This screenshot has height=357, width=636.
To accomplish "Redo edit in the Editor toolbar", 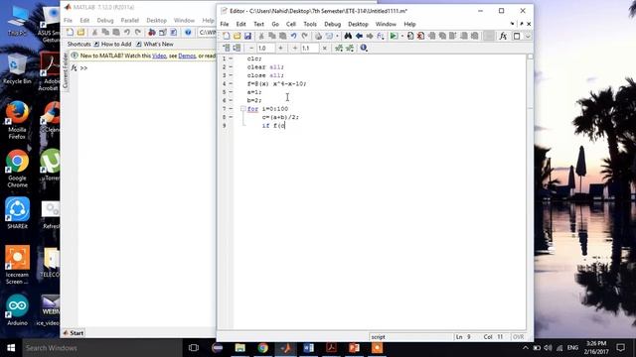I will (304, 36).
